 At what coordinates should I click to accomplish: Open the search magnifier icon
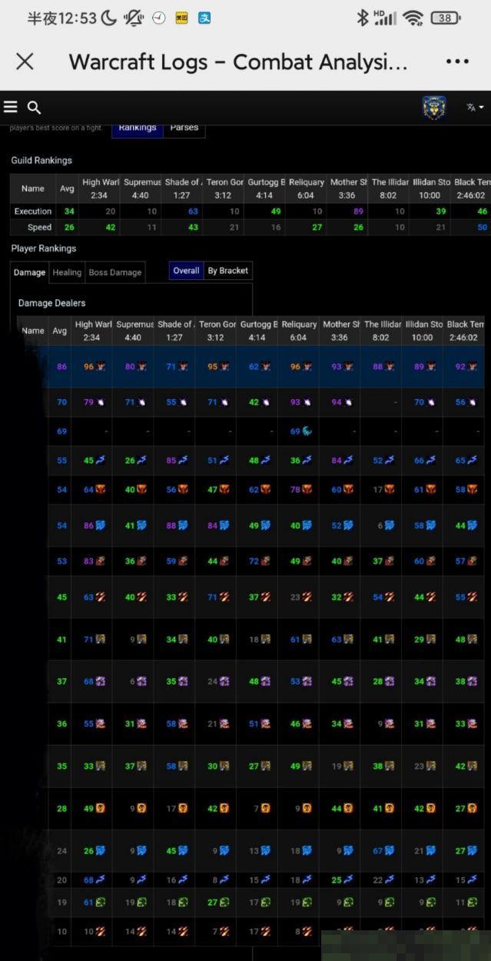click(34, 108)
